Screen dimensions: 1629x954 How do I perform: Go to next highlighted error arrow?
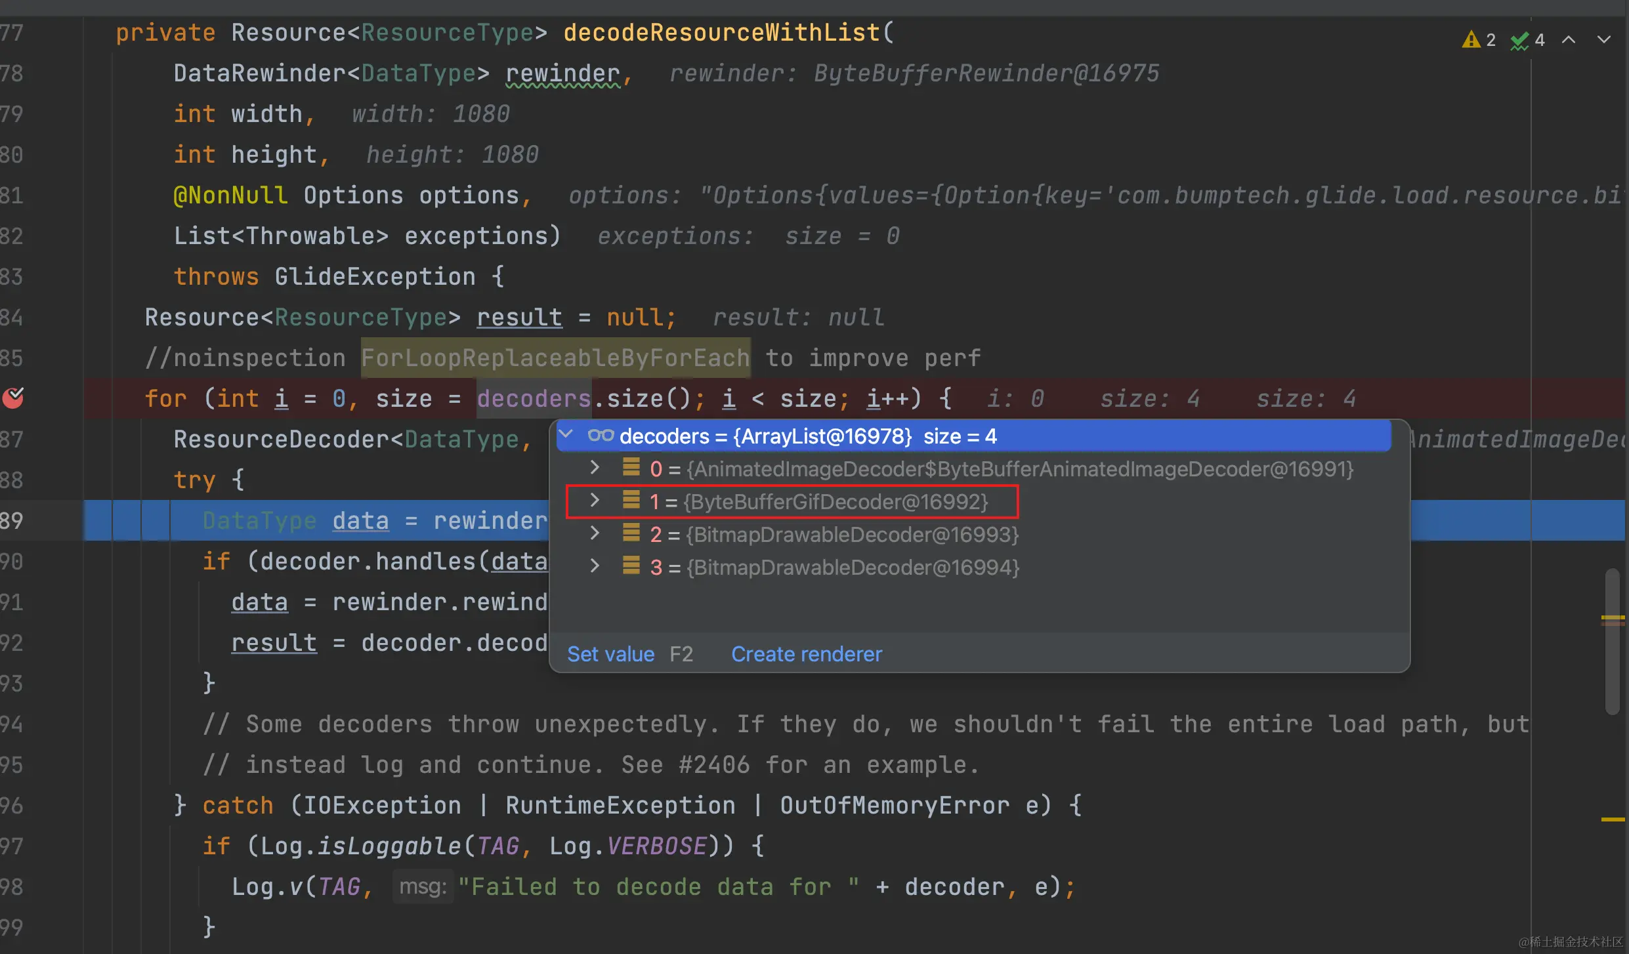[x=1603, y=40]
